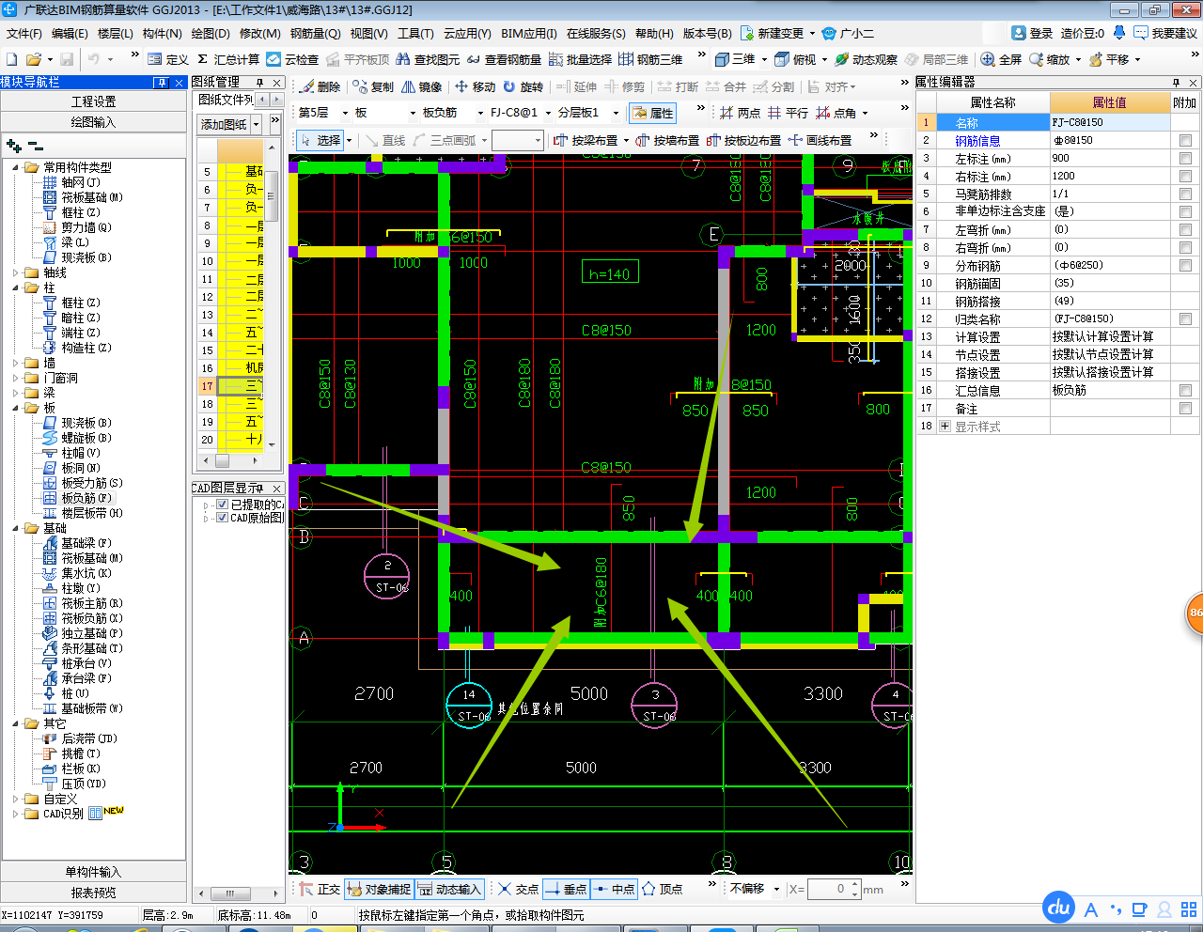This screenshot has width=1203, height=932.
Task: Open the 板负筋 component type dropdown
Action: tap(479, 113)
